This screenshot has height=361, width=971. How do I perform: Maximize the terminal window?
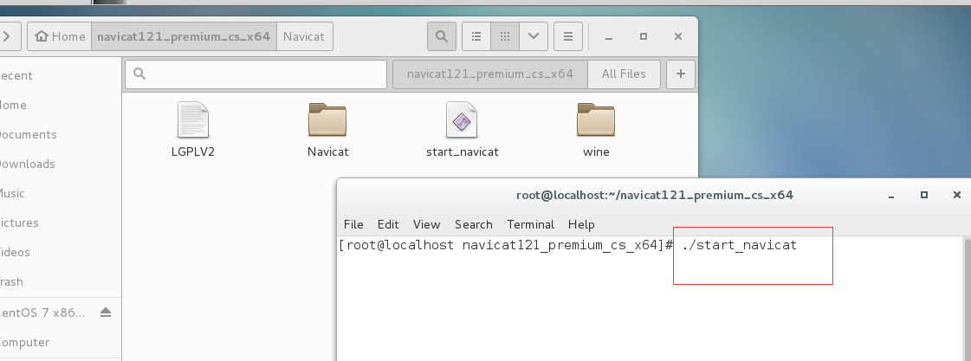(x=924, y=195)
